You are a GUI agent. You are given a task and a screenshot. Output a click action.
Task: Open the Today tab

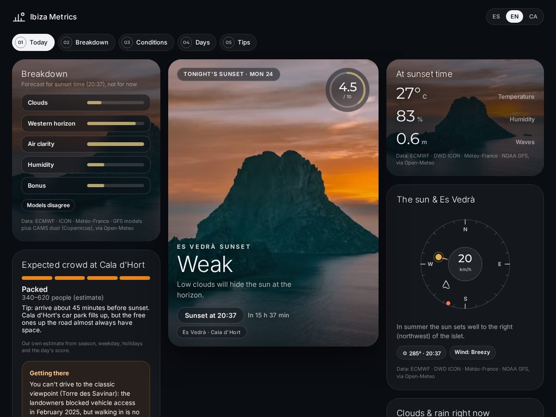click(x=33, y=42)
